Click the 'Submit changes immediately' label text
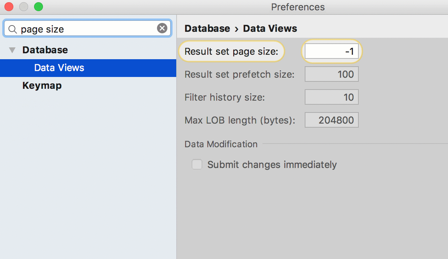 [x=272, y=165]
